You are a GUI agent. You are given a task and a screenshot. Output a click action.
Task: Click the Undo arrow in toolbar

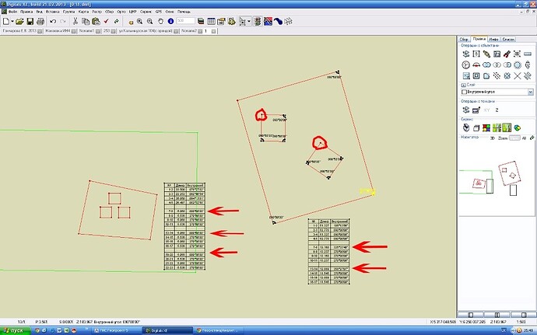point(53,21)
